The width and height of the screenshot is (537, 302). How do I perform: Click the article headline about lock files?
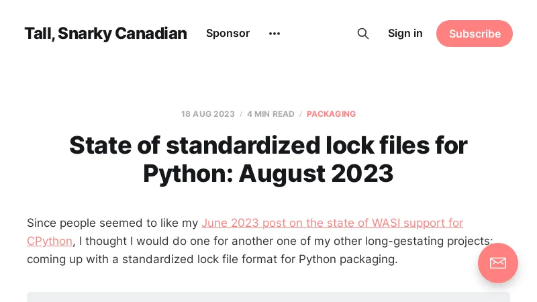point(268,159)
